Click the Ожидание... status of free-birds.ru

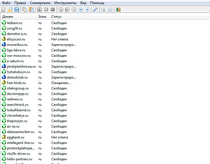(61, 83)
